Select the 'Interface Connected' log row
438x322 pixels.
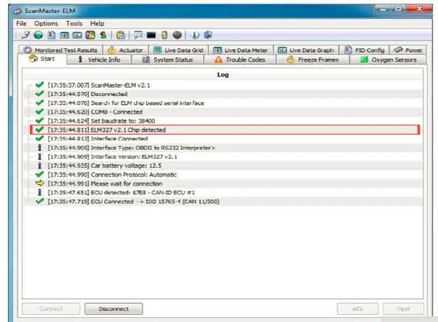223,139
